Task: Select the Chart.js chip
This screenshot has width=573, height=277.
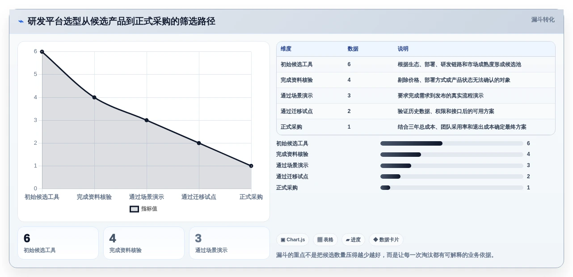Action: pos(293,240)
